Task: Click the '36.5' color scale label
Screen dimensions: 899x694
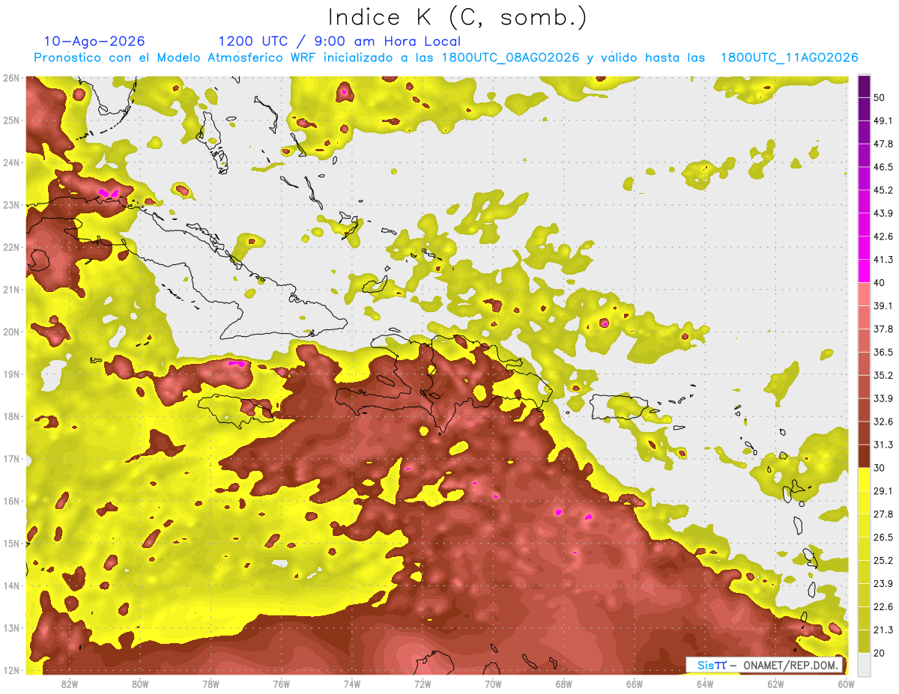Action: [883, 352]
